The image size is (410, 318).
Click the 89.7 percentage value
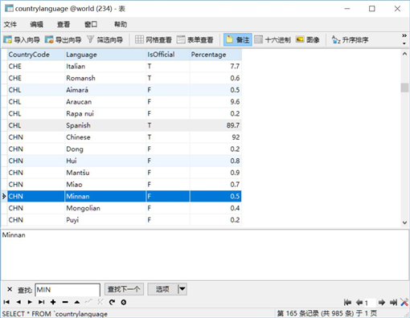(x=233, y=125)
